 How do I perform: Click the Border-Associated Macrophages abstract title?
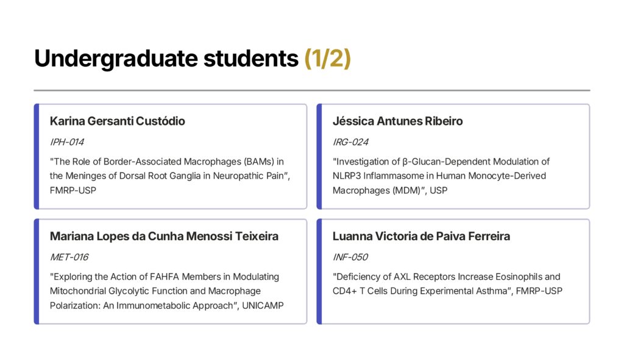point(170,176)
